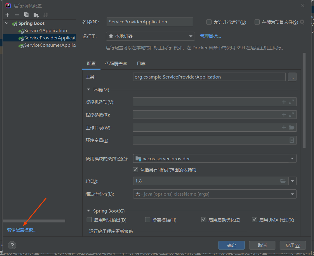314x256 pixels.
Task: Click the 管理目标... link
Action: pyautogui.click(x=210, y=36)
